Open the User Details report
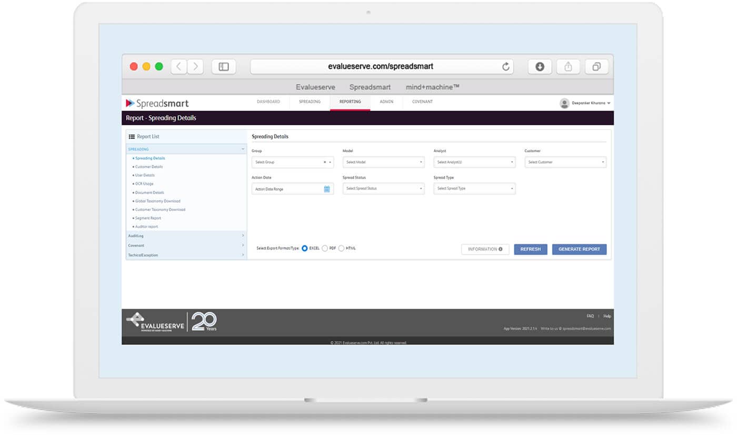 [x=145, y=175]
